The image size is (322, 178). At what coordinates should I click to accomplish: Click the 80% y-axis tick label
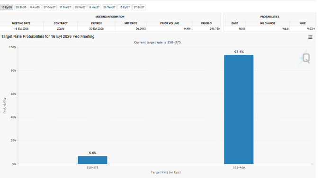tap(13, 70)
